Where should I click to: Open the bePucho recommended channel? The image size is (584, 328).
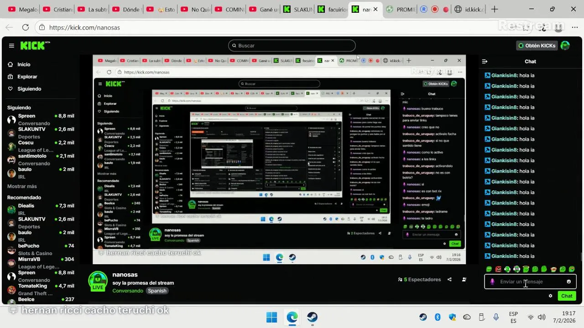40,249
